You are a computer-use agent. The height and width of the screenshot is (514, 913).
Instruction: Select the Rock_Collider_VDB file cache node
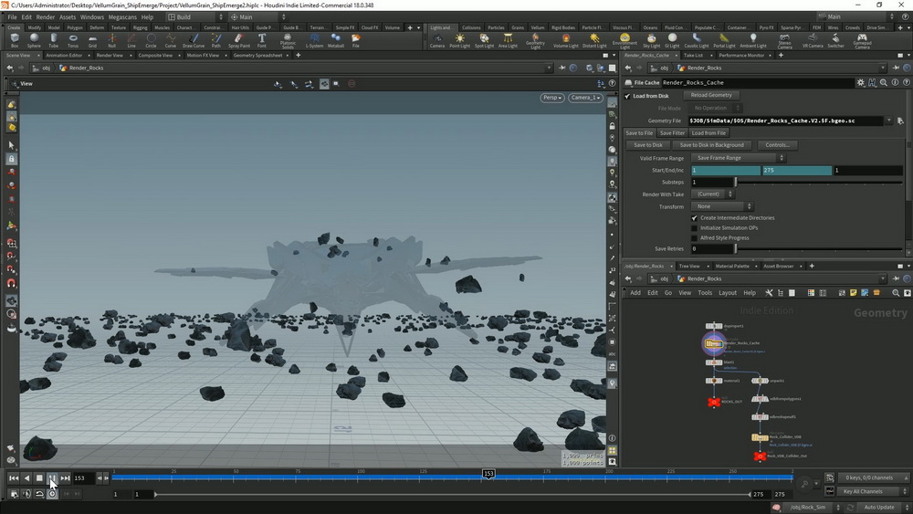[760, 437]
